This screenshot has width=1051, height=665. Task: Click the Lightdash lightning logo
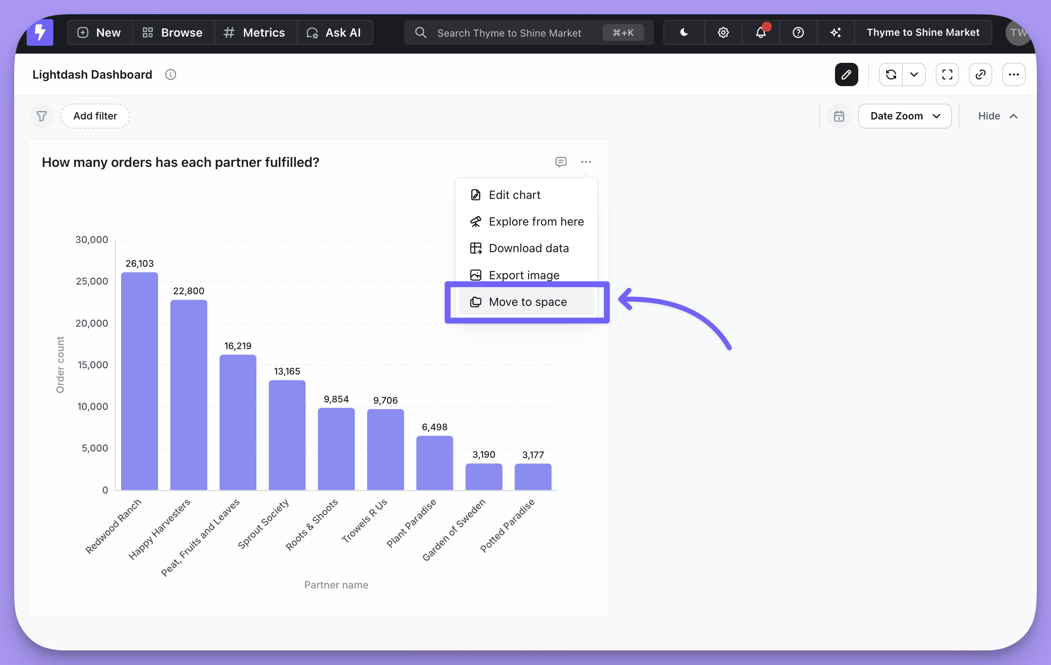tap(40, 32)
